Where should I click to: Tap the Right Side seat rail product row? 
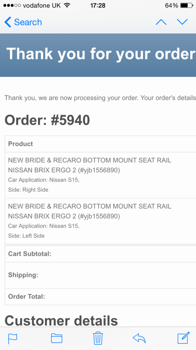[x=101, y=175]
